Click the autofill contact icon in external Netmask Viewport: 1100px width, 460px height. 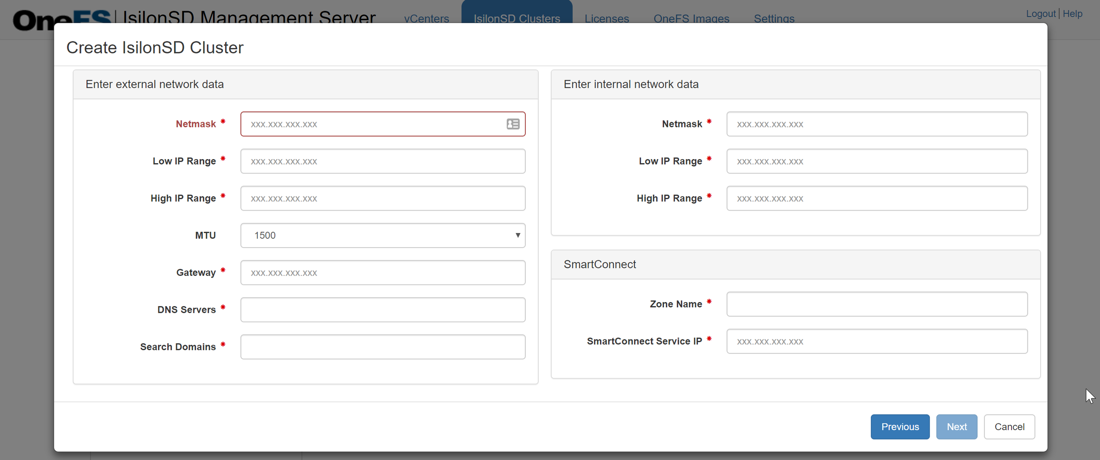point(513,124)
